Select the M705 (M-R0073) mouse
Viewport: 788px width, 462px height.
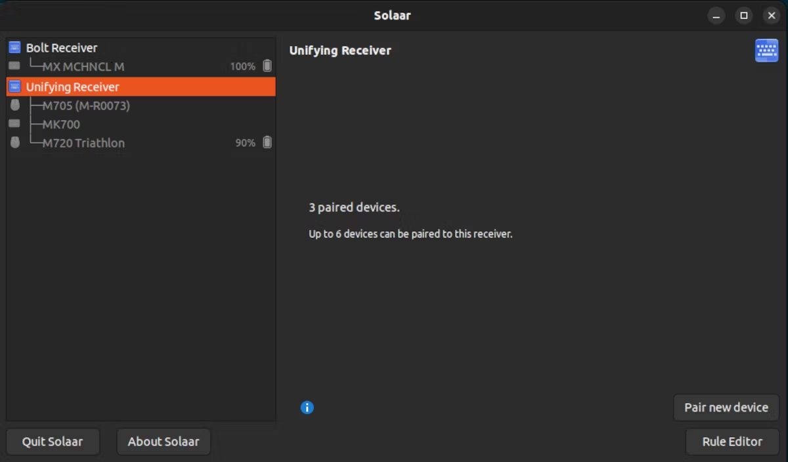pyautogui.click(x=141, y=106)
